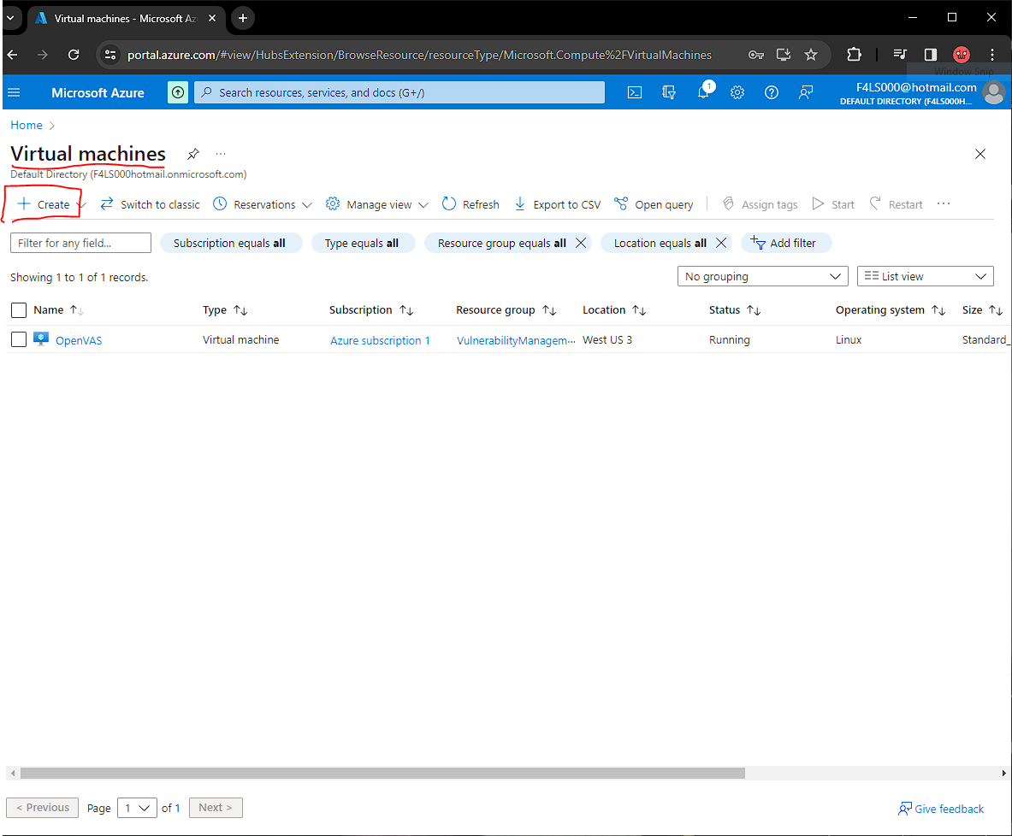1012x836 pixels.
Task: Open the feedback icon in the top bar
Action: point(806,93)
